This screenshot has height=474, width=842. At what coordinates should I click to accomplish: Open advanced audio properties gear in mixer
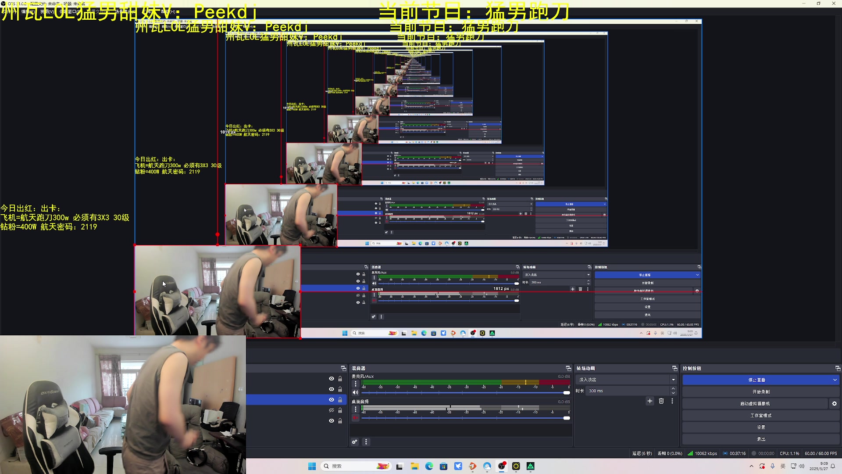click(354, 442)
